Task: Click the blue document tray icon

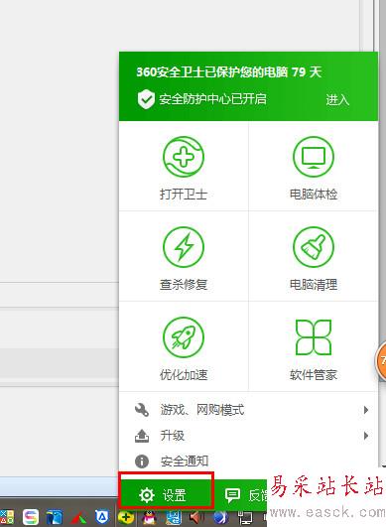Action: coord(174,517)
